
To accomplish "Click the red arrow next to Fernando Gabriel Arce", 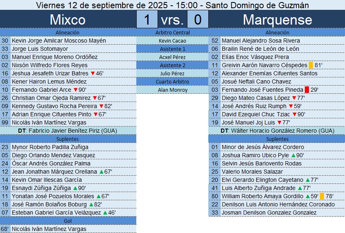I will (75, 90).
